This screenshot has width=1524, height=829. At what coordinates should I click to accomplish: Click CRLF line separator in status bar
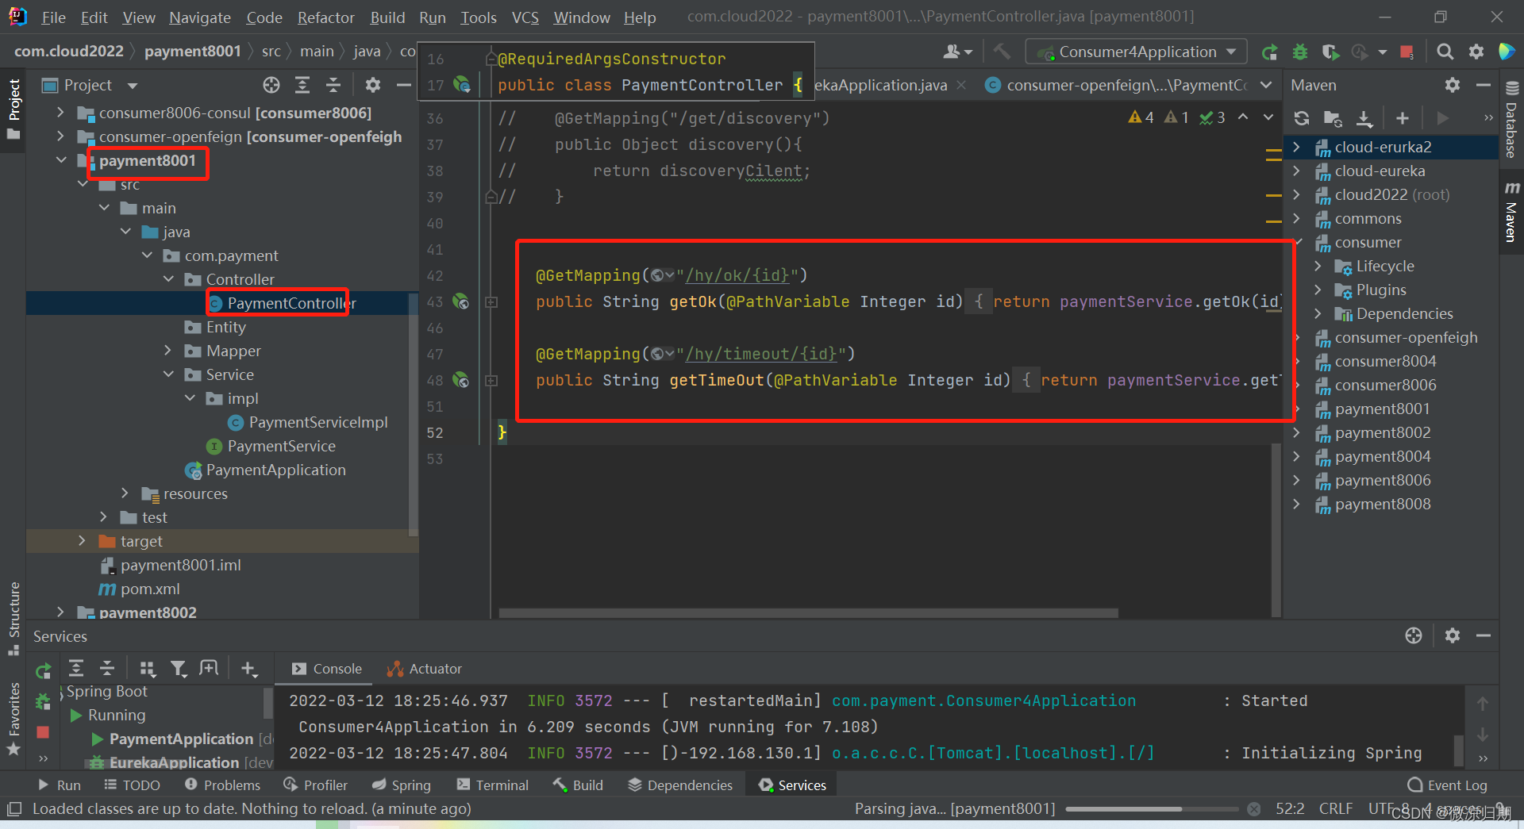[x=1336, y=808]
